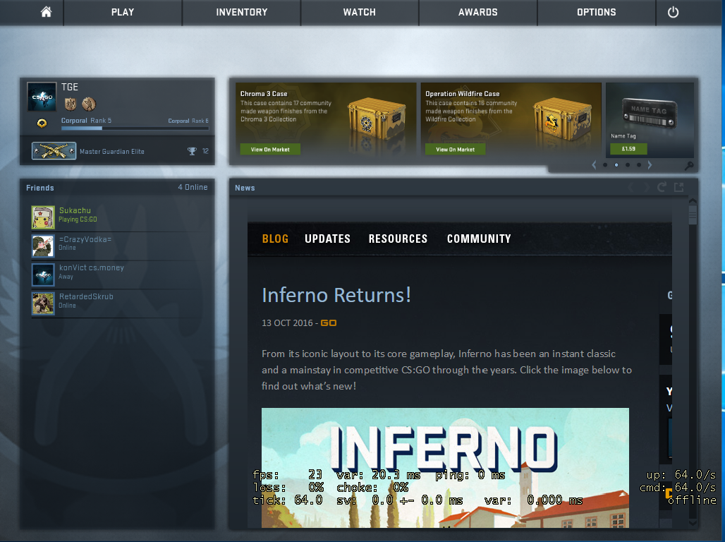Refresh the News panel
Screen dimensions: 725x542
click(662, 187)
